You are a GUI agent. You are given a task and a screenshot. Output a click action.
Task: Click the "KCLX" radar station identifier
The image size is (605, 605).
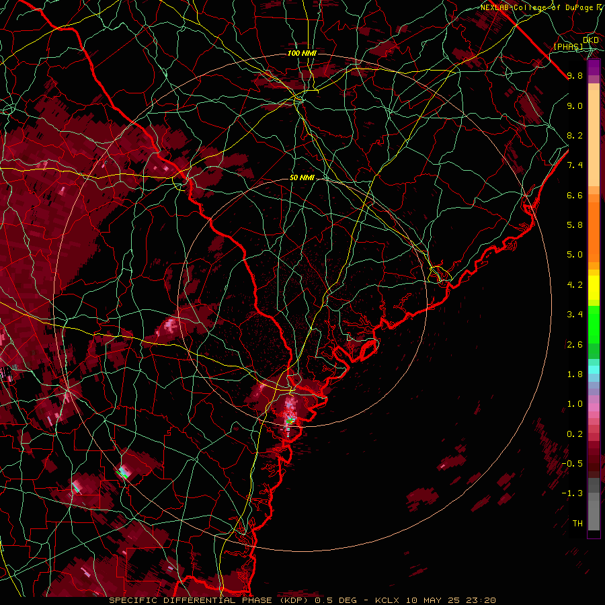387,600
